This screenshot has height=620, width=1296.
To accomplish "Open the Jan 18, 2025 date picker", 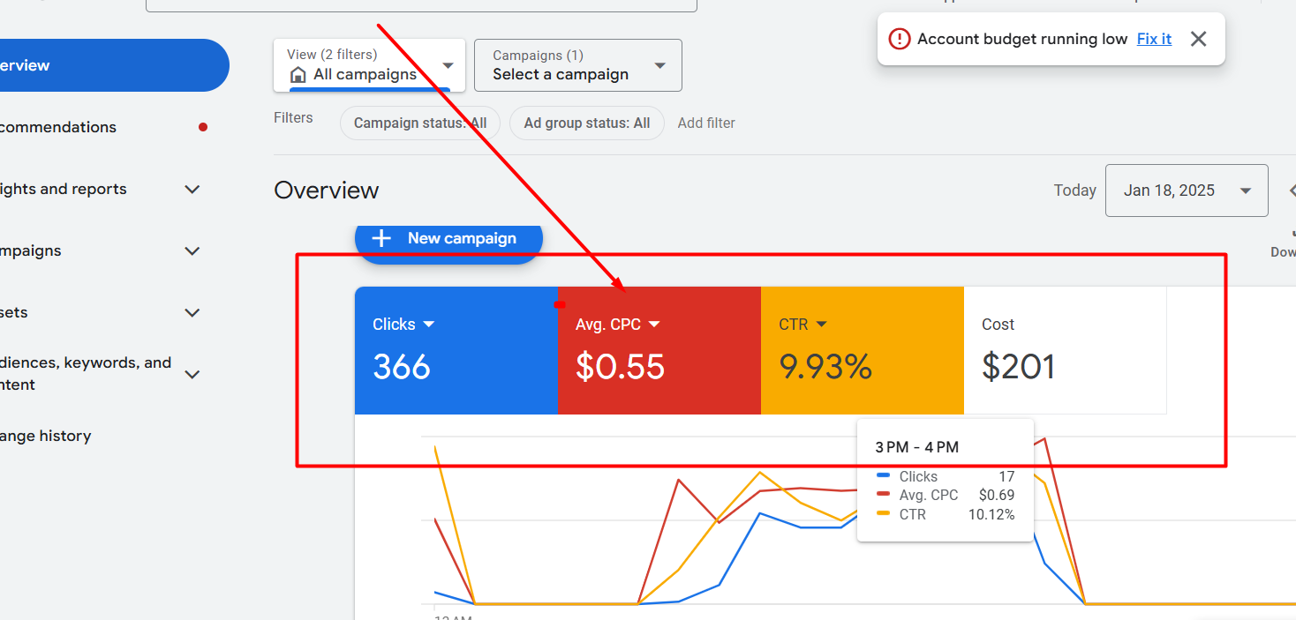I will tap(1186, 190).
